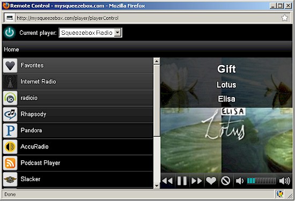The width and height of the screenshot is (295, 201).
Task: Go to Home breadcrumb
Action: click(11, 49)
